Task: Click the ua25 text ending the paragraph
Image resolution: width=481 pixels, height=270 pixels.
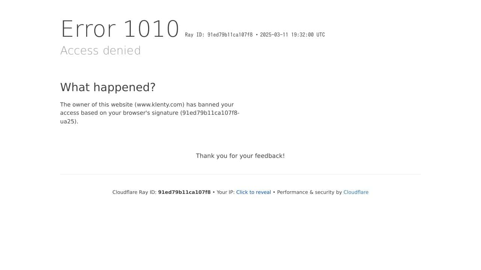Action: 68,121
